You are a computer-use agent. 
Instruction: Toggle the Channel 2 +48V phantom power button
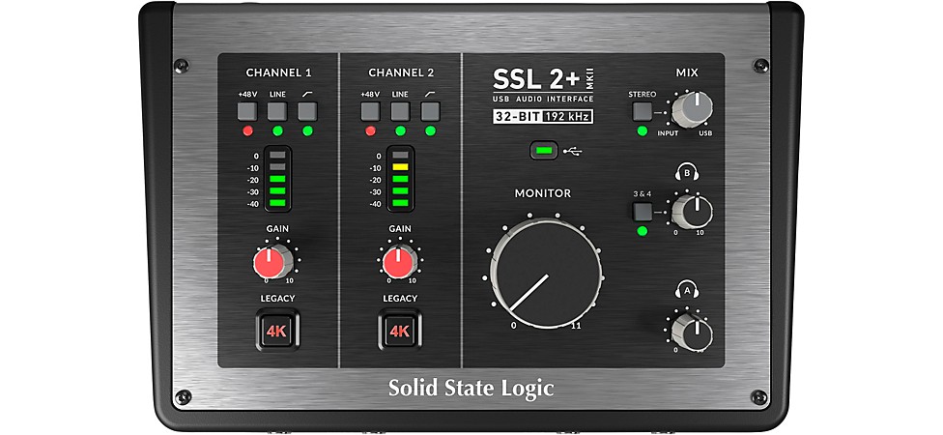click(x=370, y=111)
